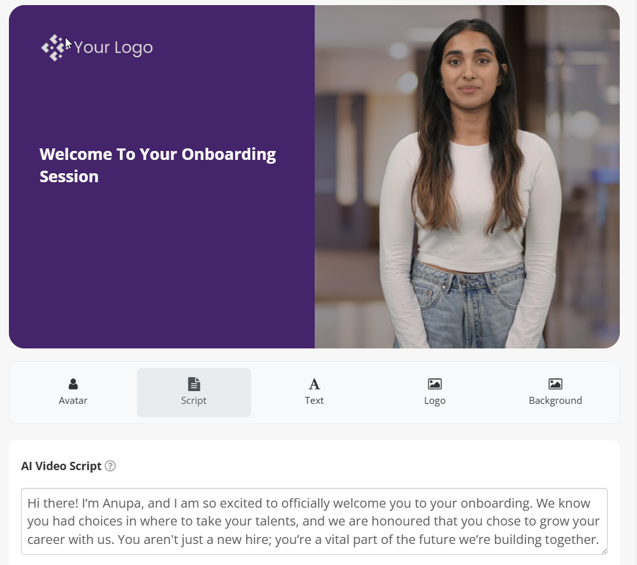Viewport: 637px width, 565px height.
Task: Open the Text tab label
Action: (x=314, y=401)
